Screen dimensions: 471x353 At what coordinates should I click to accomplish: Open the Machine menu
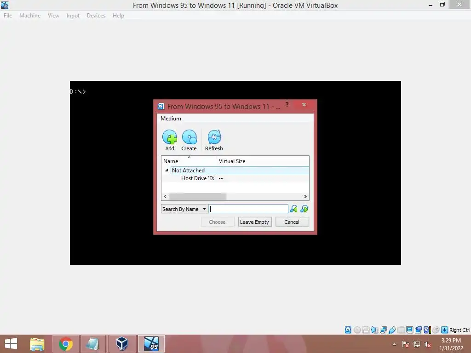click(x=30, y=16)
